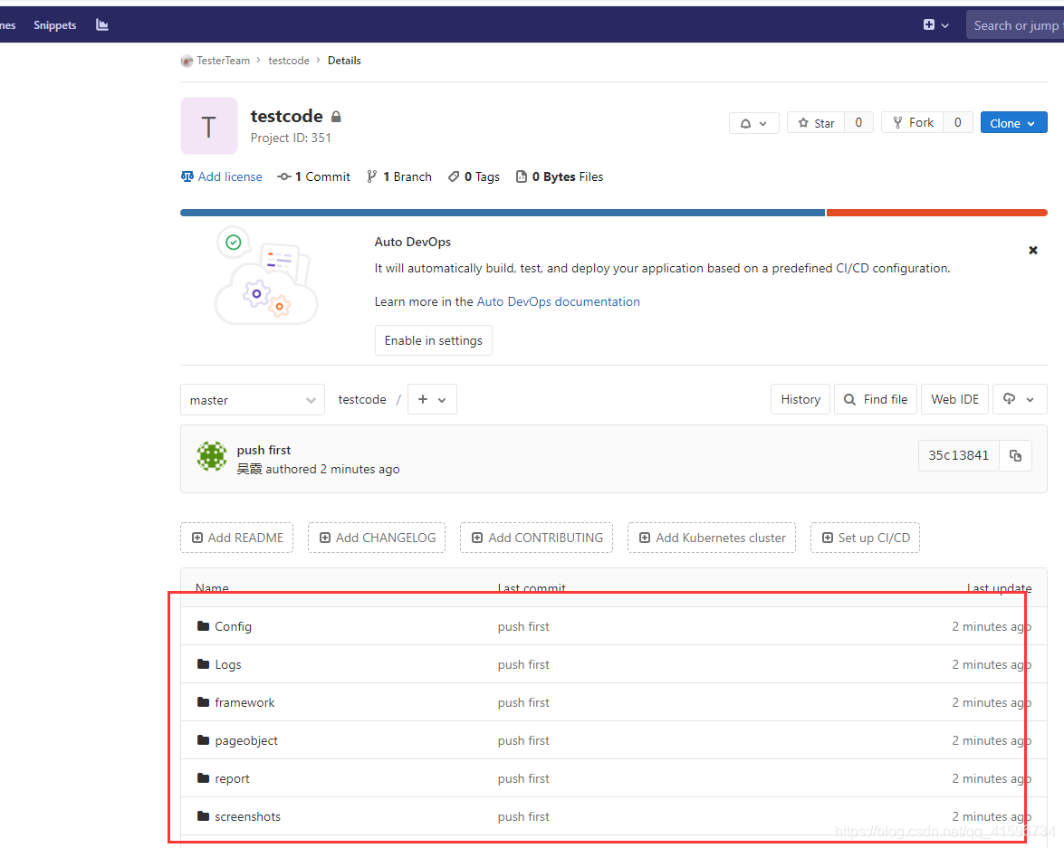Click the Search or jump to field
1064x848 pixels.
coord(1015,25)
